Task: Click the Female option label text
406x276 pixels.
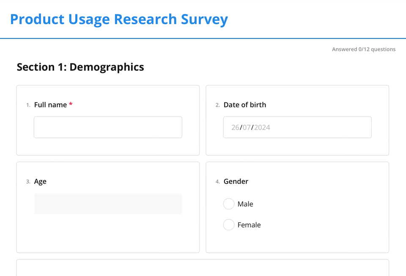Action: tap(249, 225)
